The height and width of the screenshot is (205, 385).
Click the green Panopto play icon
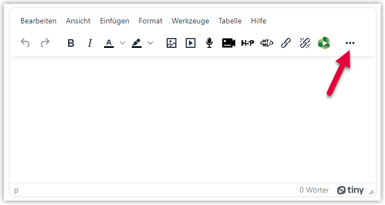point(324,43)
